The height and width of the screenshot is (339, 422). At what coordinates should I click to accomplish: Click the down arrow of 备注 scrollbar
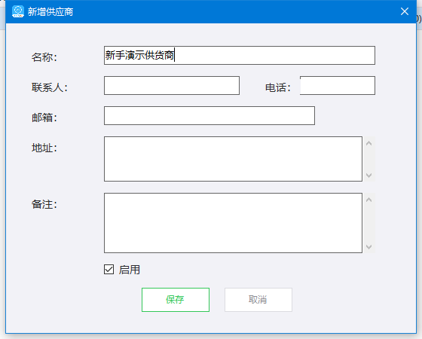pyautogui.click(x=369, y=247)
